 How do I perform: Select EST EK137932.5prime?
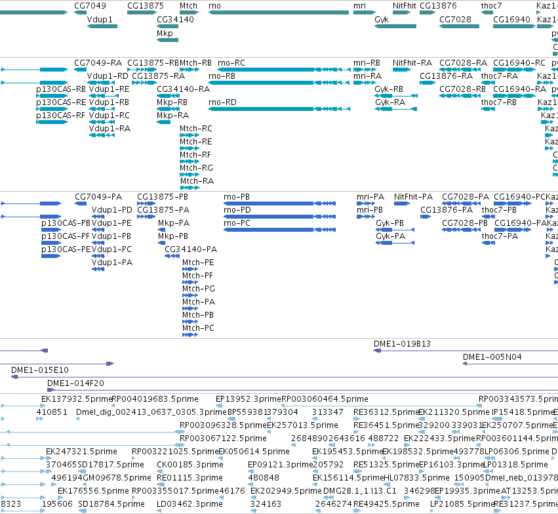coord(77,399)
